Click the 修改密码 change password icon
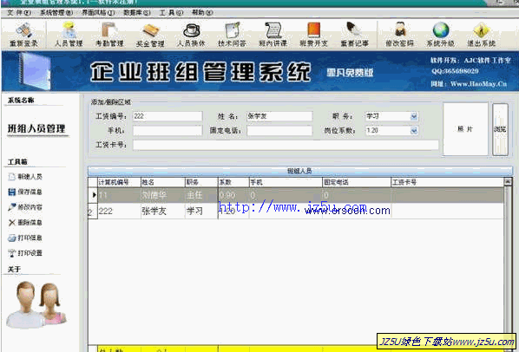519x352 pixels. 399,35
